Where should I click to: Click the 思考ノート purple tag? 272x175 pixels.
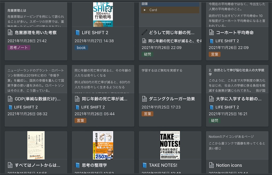pyautogui.click(x=19, y=48)
